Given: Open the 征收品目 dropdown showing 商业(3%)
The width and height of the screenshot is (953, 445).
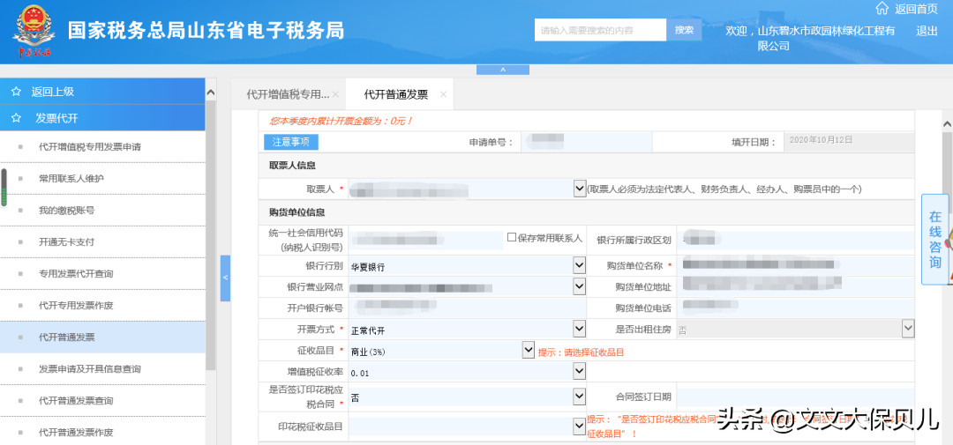Looking at the screenshot, I should point(529,351).
